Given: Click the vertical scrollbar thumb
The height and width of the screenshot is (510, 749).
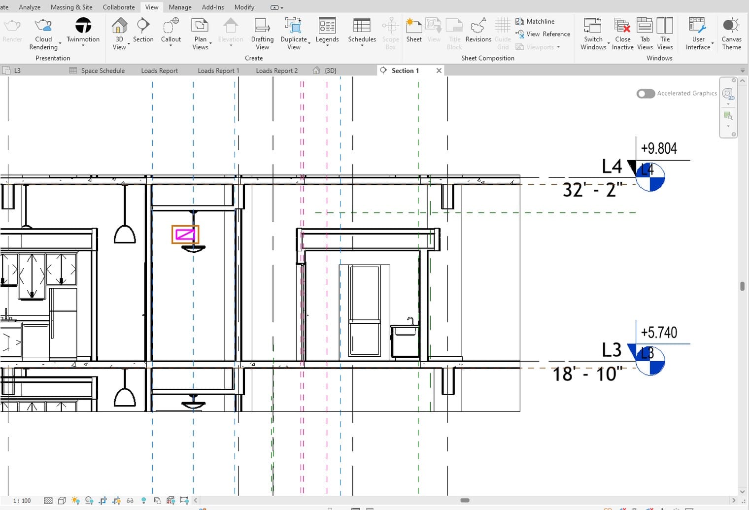Looking at the screenshot, I should [743, 286].
